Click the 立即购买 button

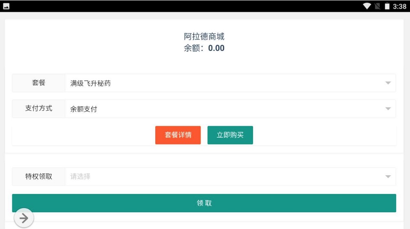(x=230, y=135)
